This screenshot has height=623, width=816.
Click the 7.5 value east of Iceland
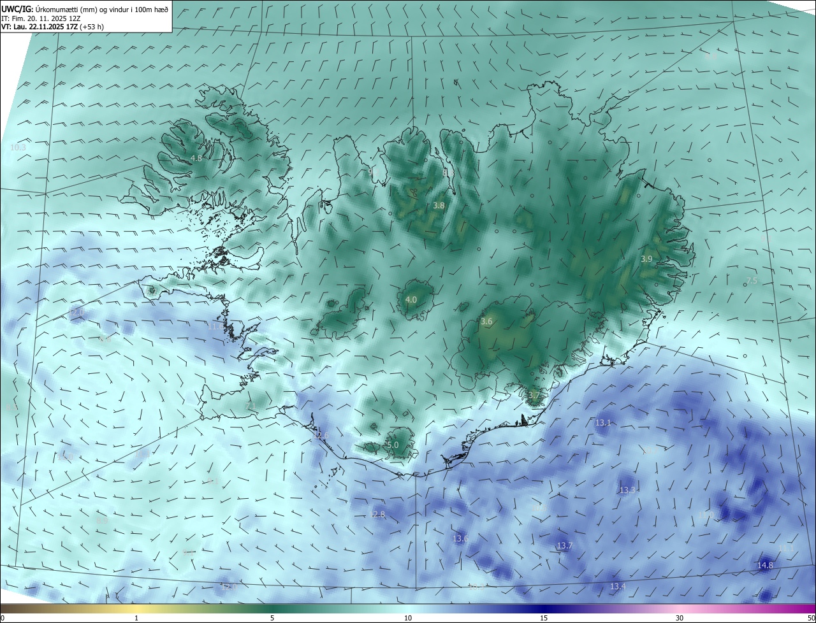coord(752,282)
